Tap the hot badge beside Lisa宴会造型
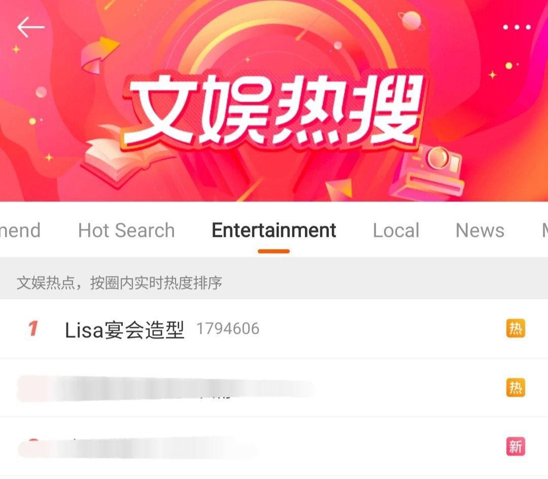This screenshot has height=479, width=548. 516,328
